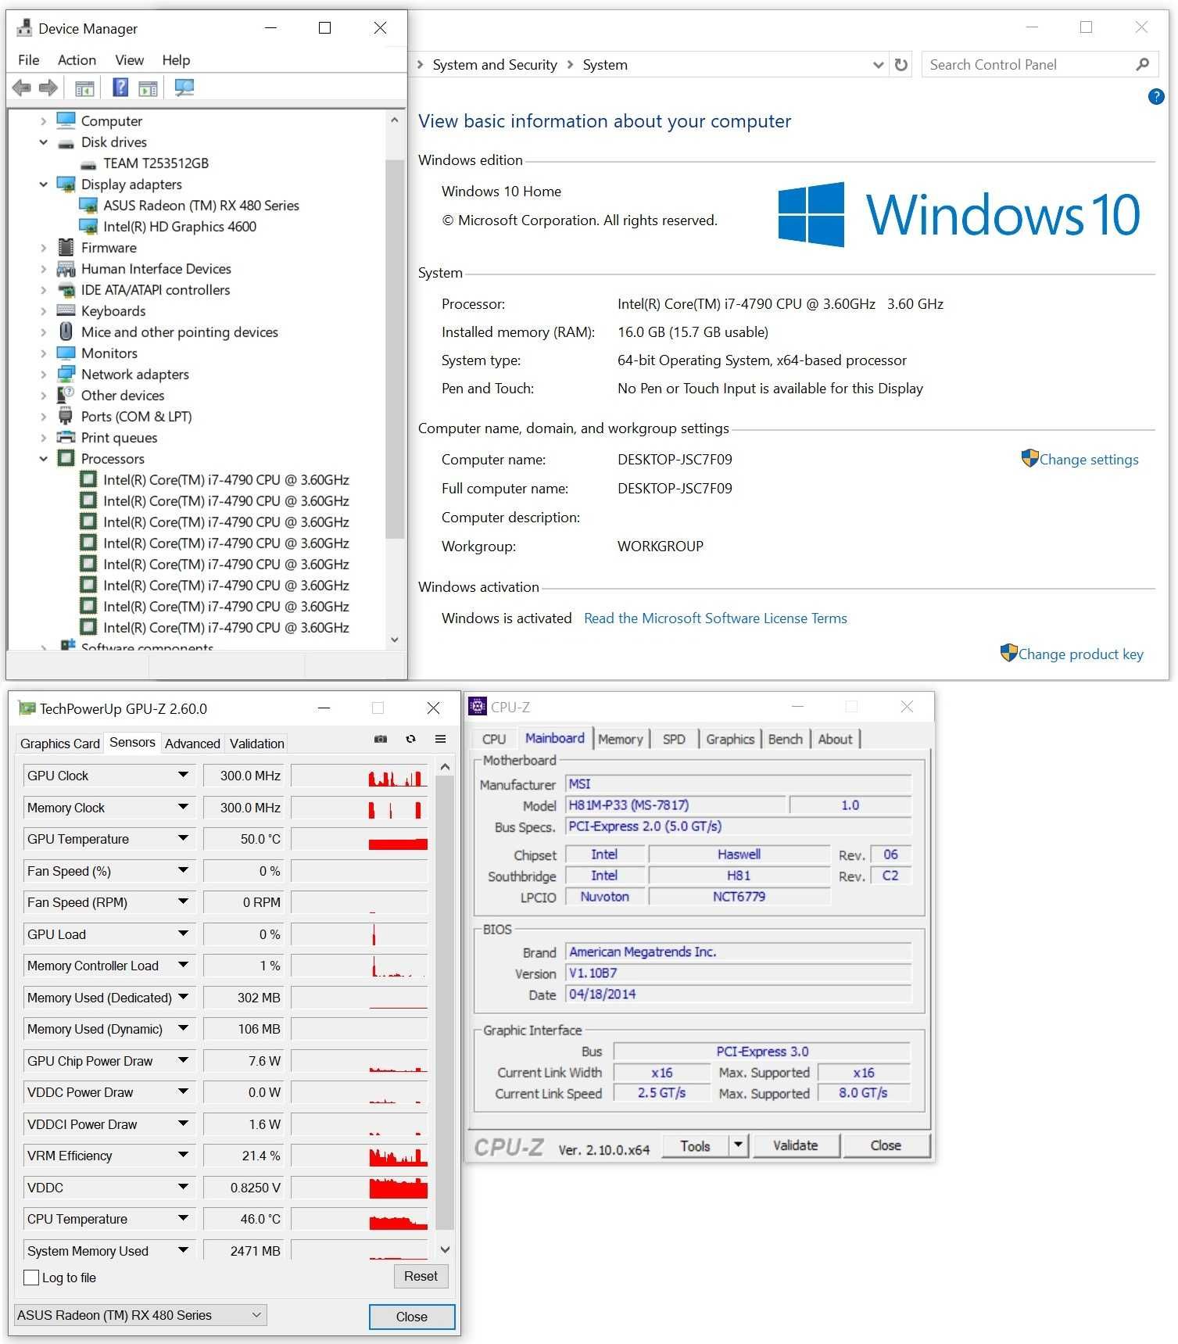Viewport: 1178px width, 1344px height.
Task: Open GPU Temperature sensor dropdown arrow
Action: (x=184, y=838)
